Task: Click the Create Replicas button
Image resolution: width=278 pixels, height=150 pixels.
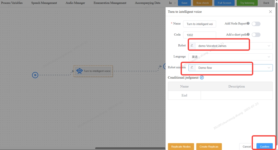Action: [x=209, y=146]
